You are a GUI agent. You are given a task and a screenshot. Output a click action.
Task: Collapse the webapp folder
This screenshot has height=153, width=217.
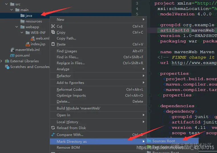17,27
